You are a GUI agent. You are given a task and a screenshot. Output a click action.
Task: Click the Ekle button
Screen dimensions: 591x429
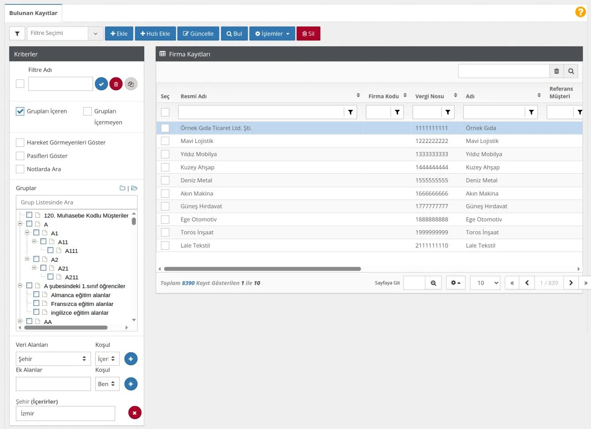click(x=119, y=34)
